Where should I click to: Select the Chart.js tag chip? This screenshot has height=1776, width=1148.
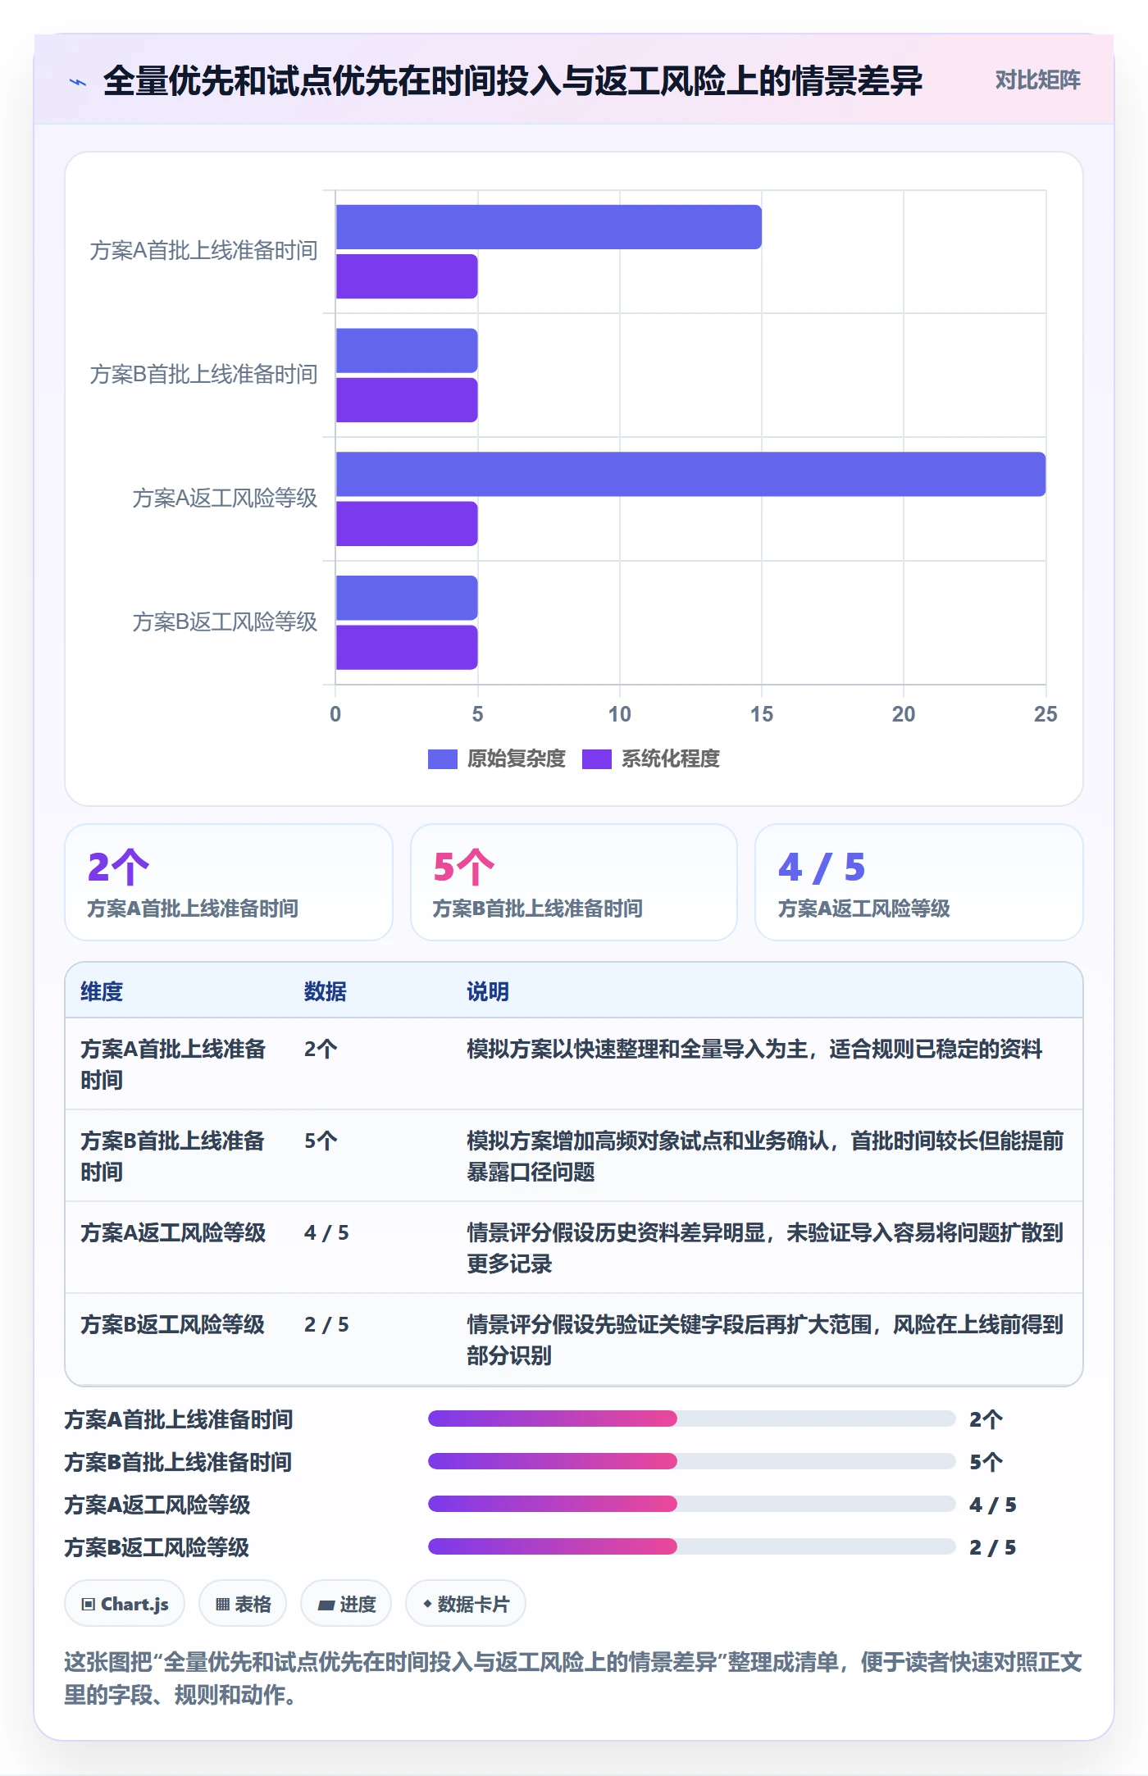(x=125, y=1603)
